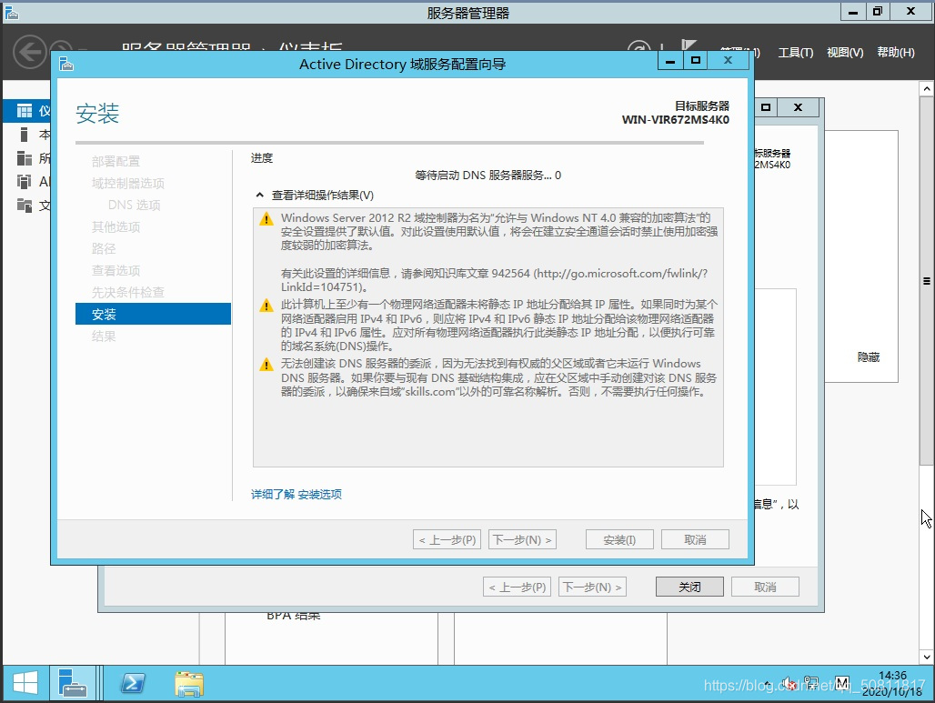Screen dimensions: 935x703
Task: Click 关闭 in the background wizard
Action: tap(690, 588)
